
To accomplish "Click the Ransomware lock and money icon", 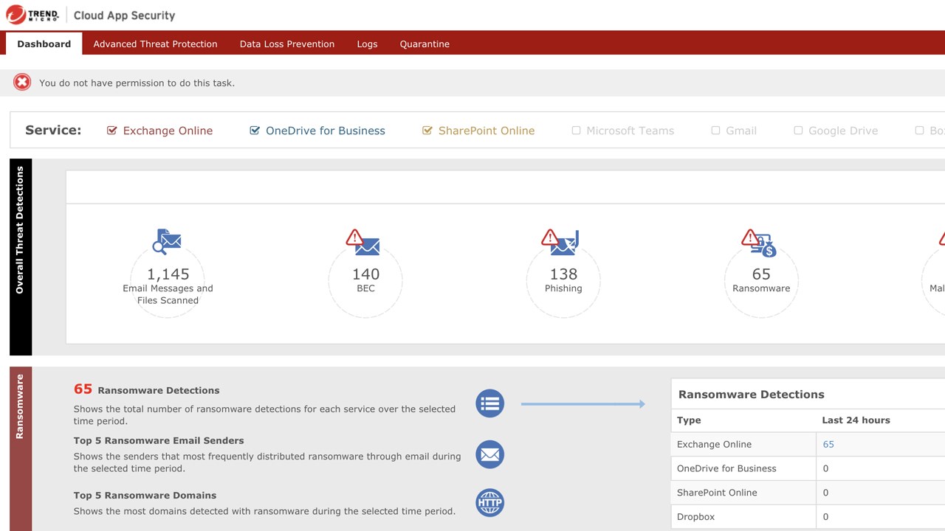I will tap(759, 243).
